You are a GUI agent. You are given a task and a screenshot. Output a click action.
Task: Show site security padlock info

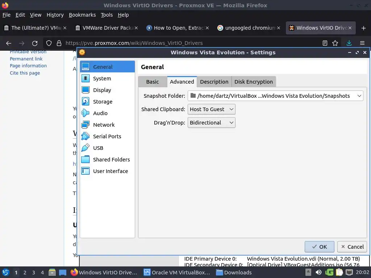(x=59, y=43)
